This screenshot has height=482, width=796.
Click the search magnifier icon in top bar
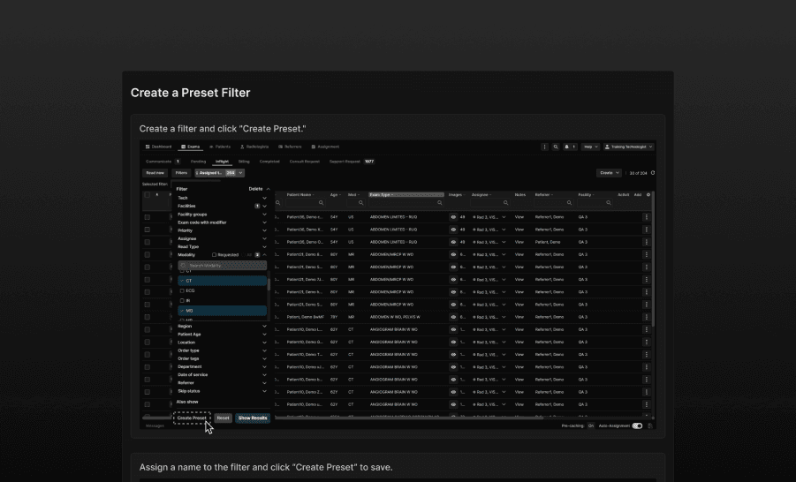[x=556, y=147]
